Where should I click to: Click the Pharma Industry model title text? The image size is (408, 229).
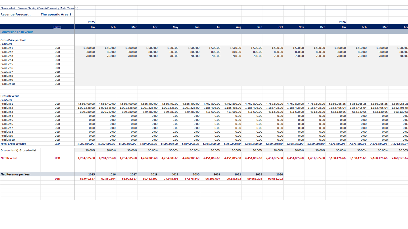(x=39, y=8)
